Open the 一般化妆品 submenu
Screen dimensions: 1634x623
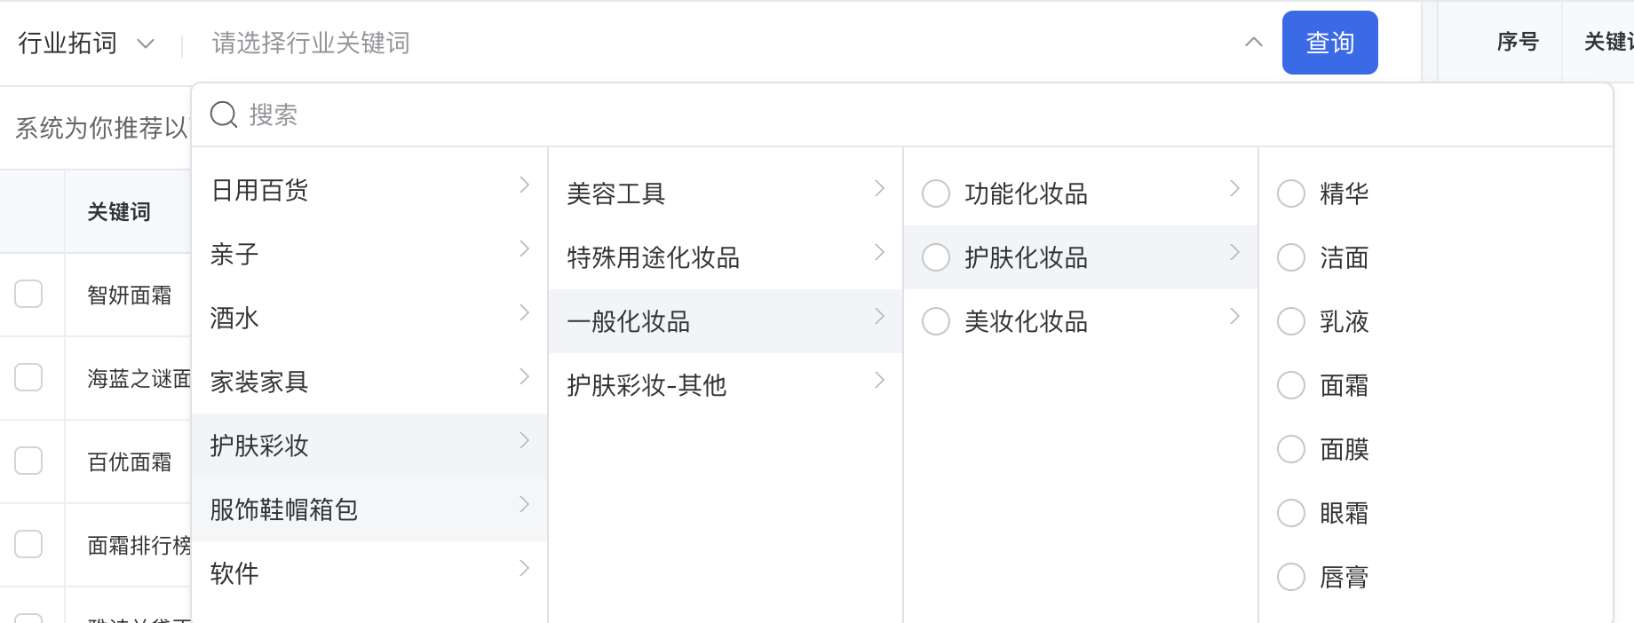[x=629, y=321]
